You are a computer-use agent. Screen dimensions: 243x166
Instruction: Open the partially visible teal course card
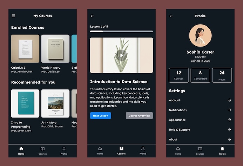(74, 49)
